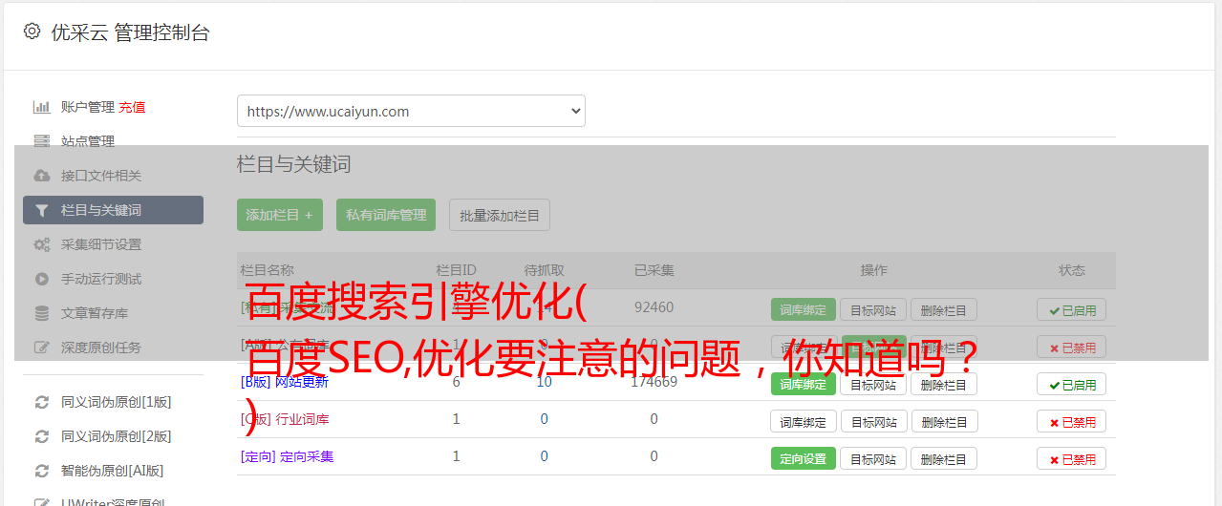Click the 状态 column header
Viewport: 1222px width, 506px height.
click(1072, 270)
